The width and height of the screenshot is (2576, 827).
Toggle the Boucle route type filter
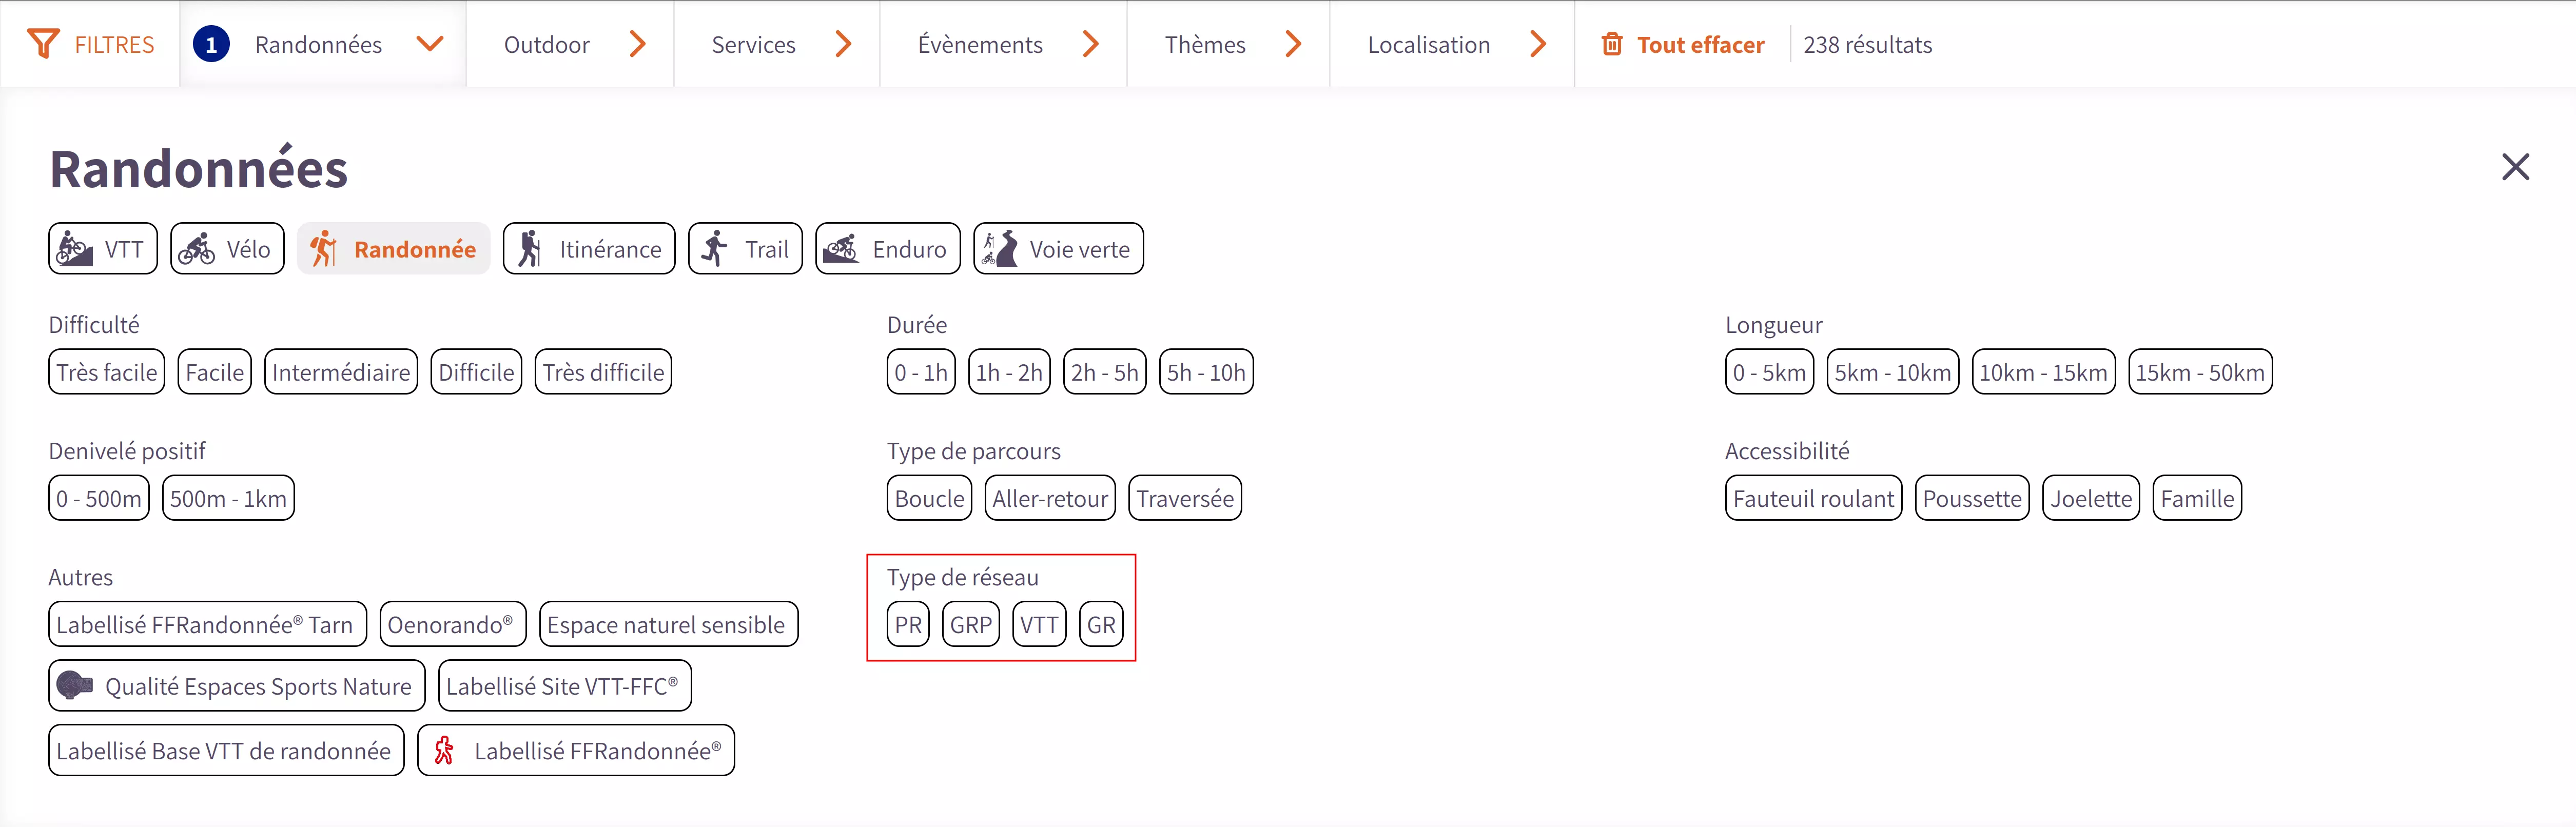coord(929,498)
